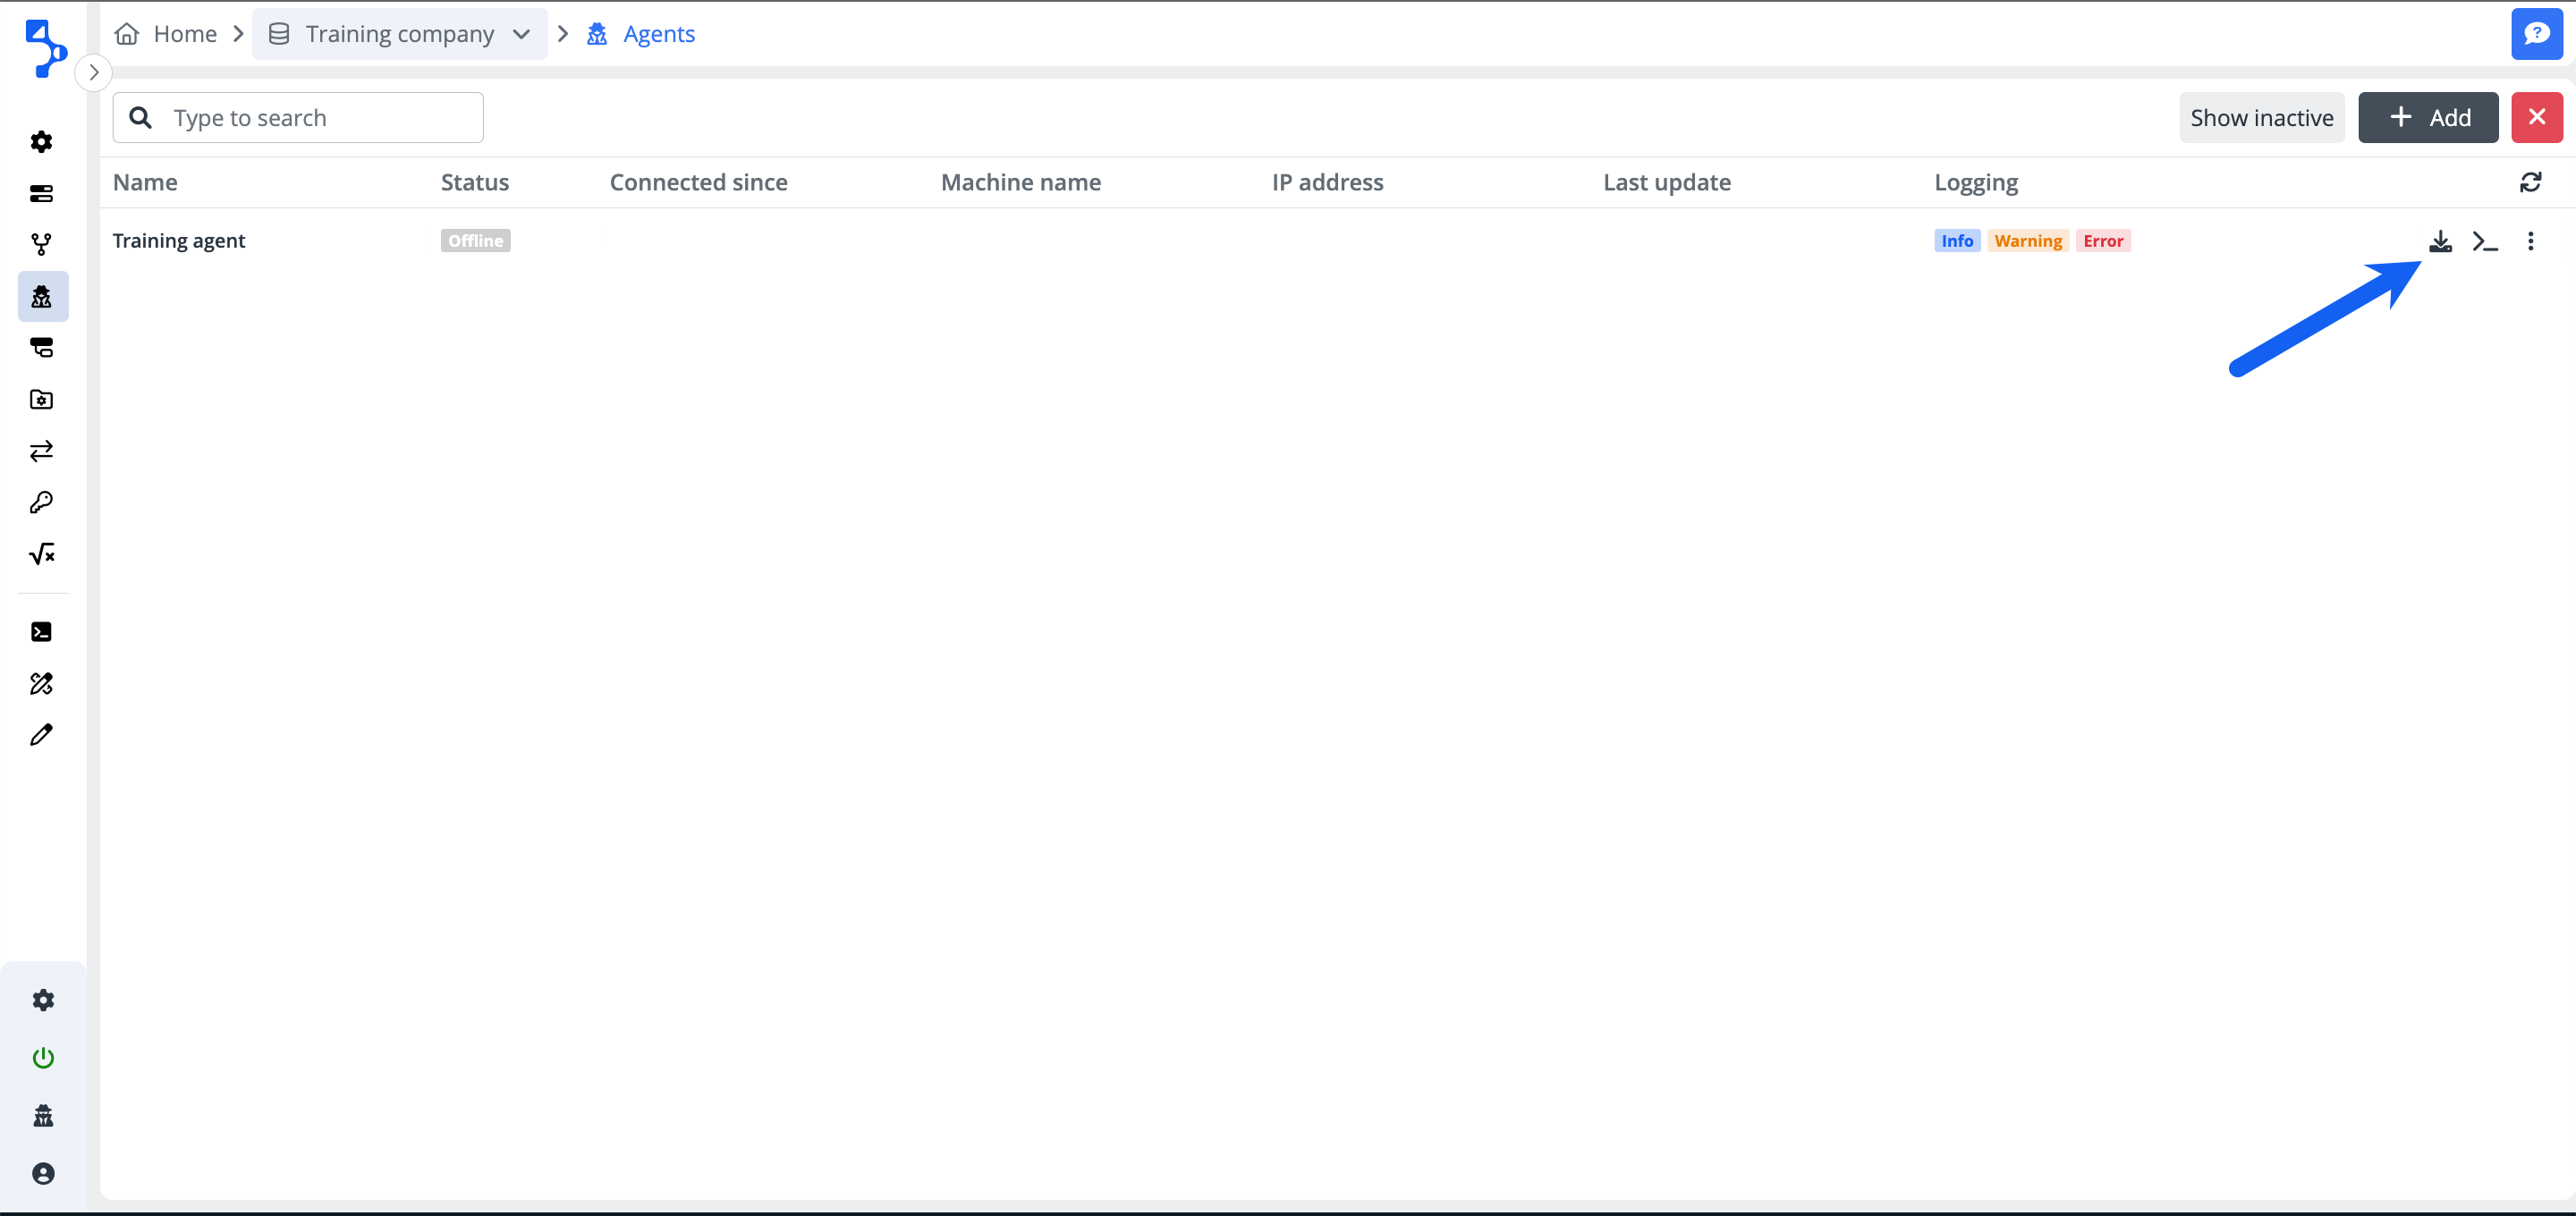
Task: Toggle the Warning logging badge
Action: 2027,241
